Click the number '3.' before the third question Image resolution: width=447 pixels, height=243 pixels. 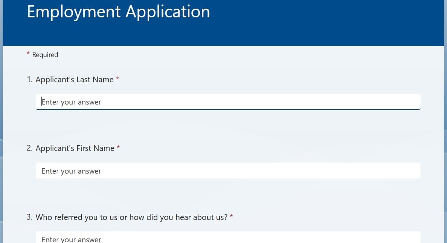point(29,217)
